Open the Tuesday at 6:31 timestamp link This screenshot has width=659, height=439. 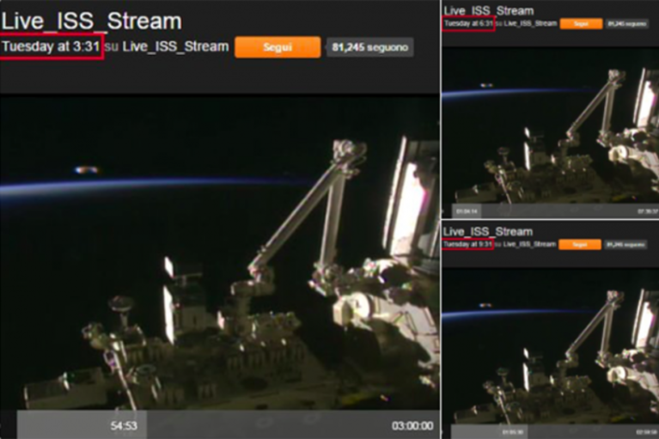pyautogui.click(x=468, y=23)
